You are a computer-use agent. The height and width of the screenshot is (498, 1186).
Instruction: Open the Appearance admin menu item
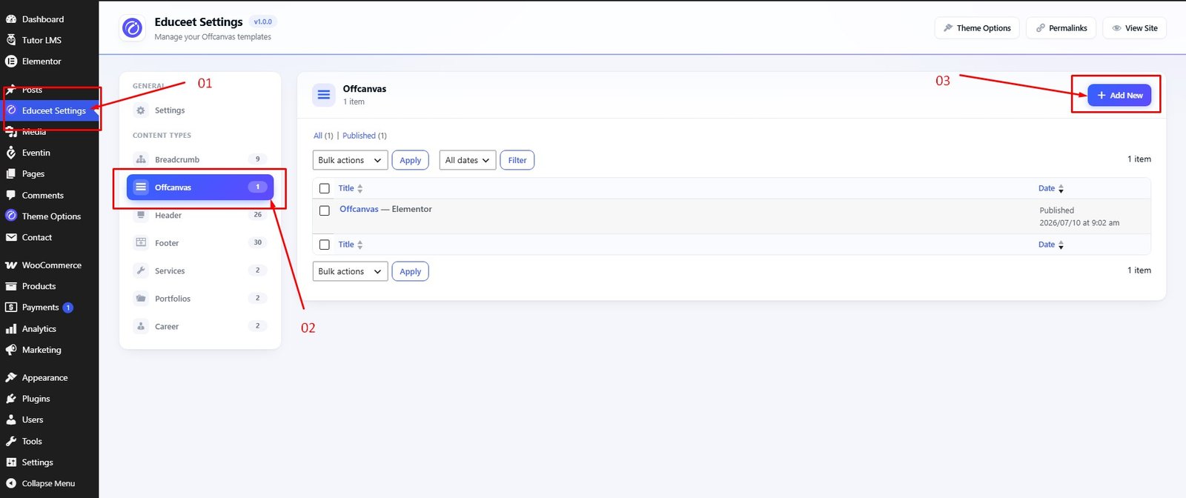tap(49, 377)
